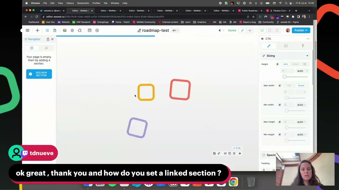Open the CTA three-dots options menu
The height and width of the screenshot is (190, 339).
click(x=308, y=39)
